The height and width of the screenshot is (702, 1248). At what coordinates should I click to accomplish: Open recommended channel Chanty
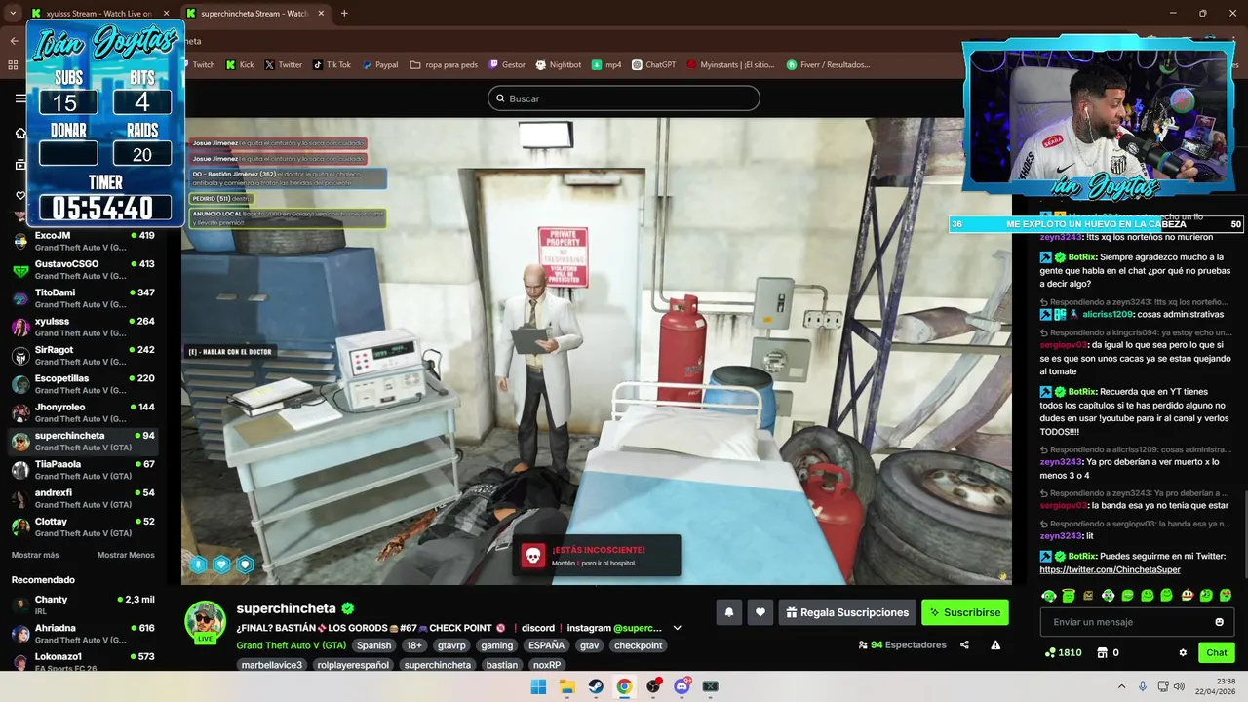(85, 604)
